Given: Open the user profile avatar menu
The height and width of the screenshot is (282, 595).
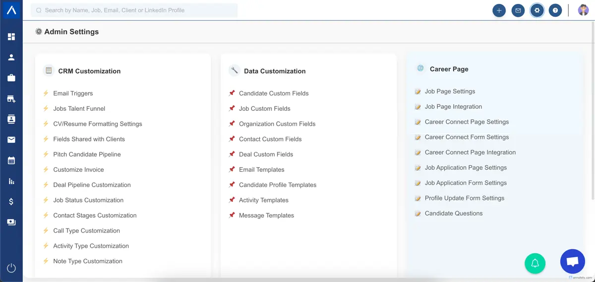Looking at the screenshot, I should point(583,10).
